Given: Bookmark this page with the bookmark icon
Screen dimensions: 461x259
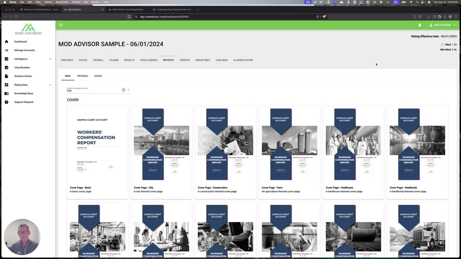Looking at the screenshot, I should tap(129, 17).
